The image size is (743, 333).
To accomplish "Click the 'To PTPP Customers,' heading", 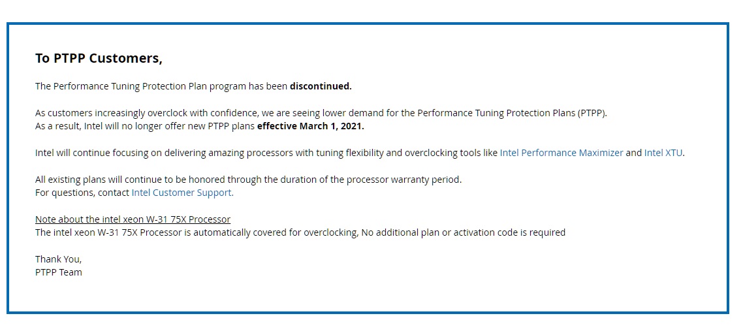I will pos(99,58).
